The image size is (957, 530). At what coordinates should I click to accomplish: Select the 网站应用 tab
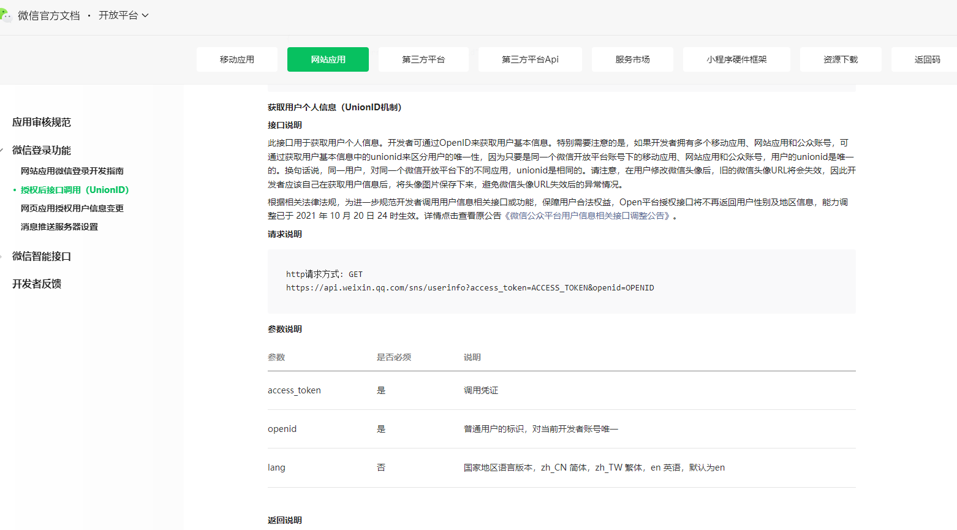(x=328, y=59)
